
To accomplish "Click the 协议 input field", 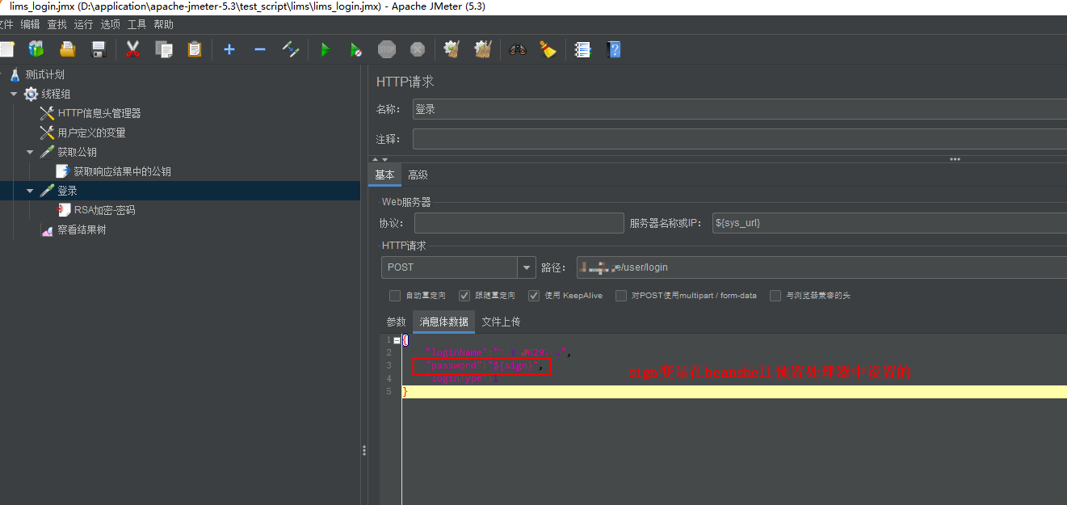I will (519, 223).
